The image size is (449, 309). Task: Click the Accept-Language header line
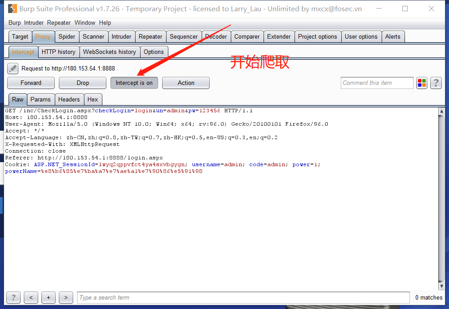pyautogui.click(x=141, y=137)
